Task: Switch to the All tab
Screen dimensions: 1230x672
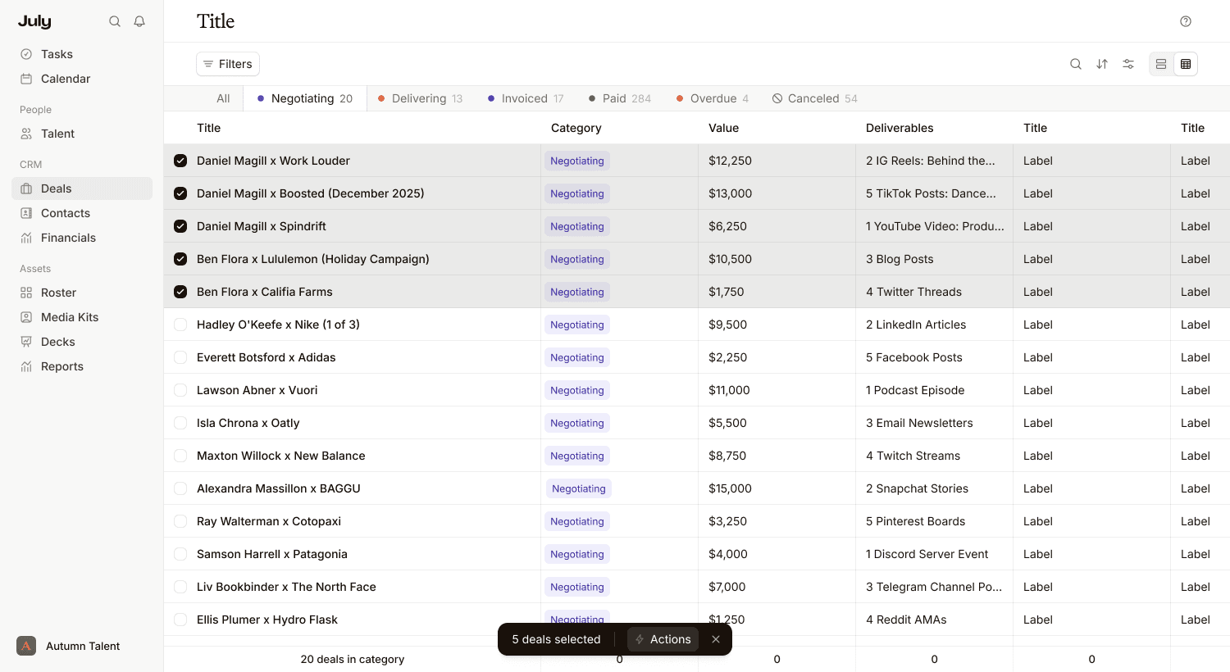Action: click(x=223, y=98)
